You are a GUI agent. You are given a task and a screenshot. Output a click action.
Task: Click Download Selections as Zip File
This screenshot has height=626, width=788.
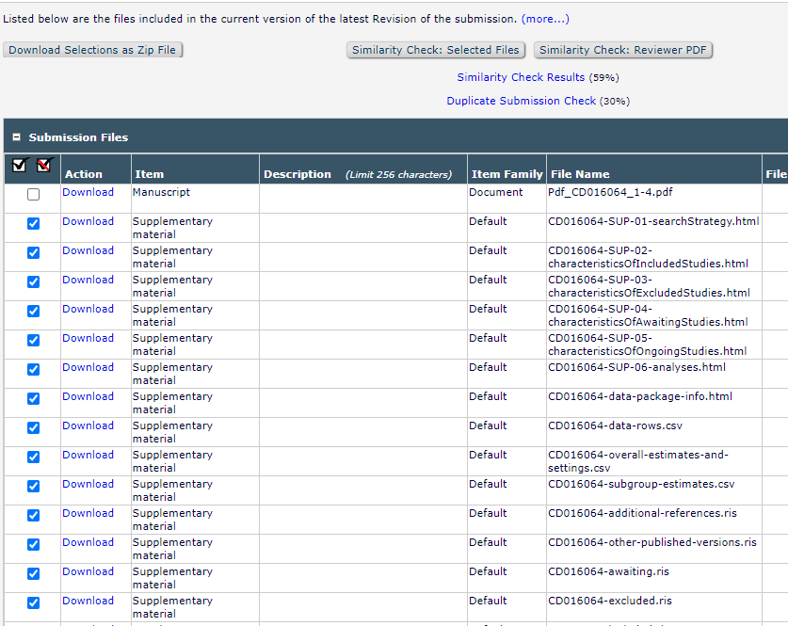[x=92, y=50]
